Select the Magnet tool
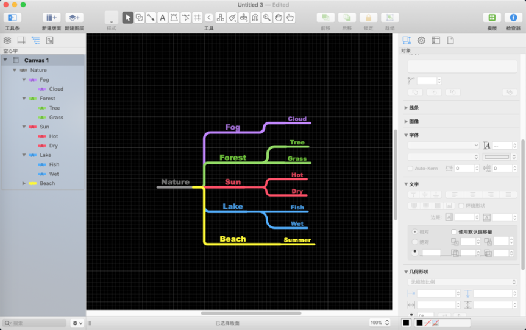 (255, 18)
